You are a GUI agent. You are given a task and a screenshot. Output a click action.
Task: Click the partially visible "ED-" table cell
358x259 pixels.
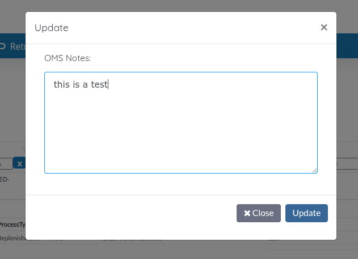(x=5, y=179)
